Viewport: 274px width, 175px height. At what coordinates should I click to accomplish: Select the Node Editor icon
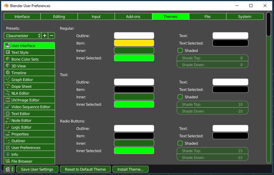click(x=8, y=120)
